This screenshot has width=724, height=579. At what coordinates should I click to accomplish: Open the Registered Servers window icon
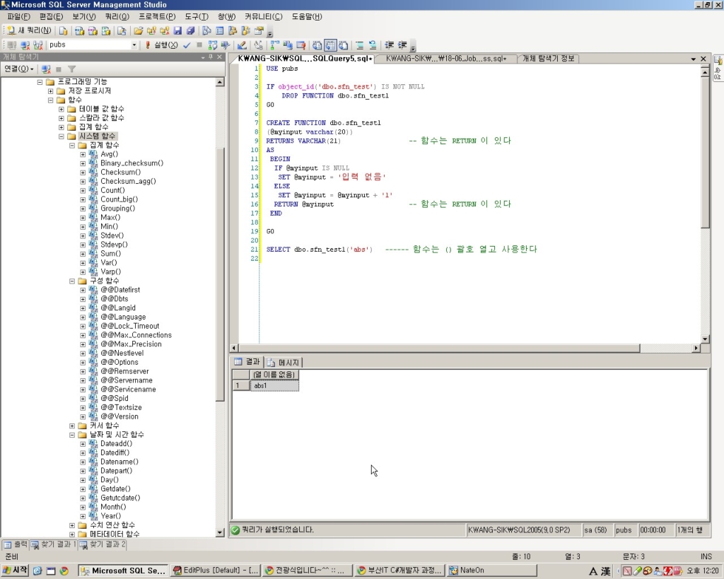point(207,31)
